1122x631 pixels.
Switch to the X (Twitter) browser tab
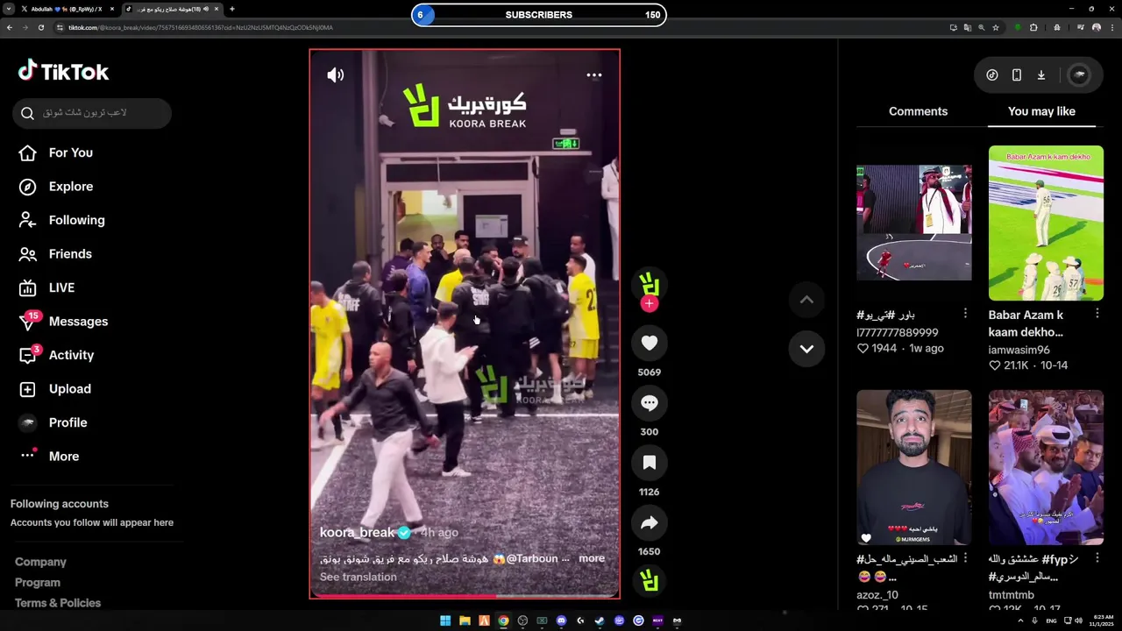coord(67,9)
